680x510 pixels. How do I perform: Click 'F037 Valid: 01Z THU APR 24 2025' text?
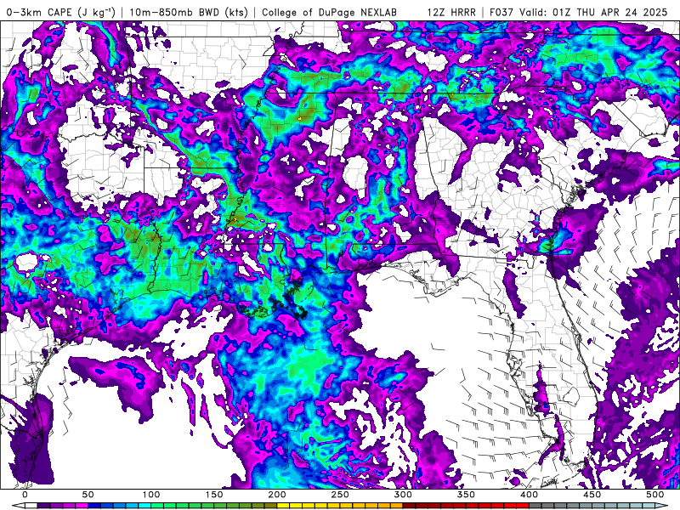(579, 12)
